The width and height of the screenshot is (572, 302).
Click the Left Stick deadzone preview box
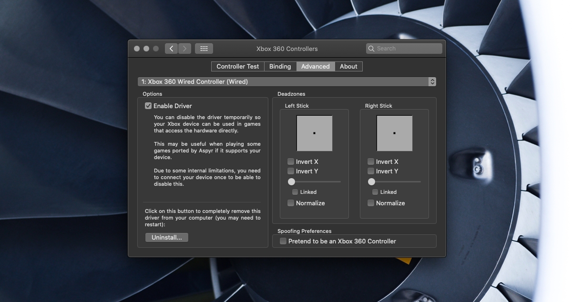coord(315,133)
